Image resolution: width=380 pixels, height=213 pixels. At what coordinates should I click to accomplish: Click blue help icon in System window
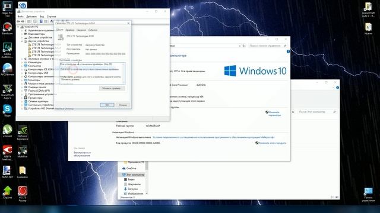tap(288, 51)
